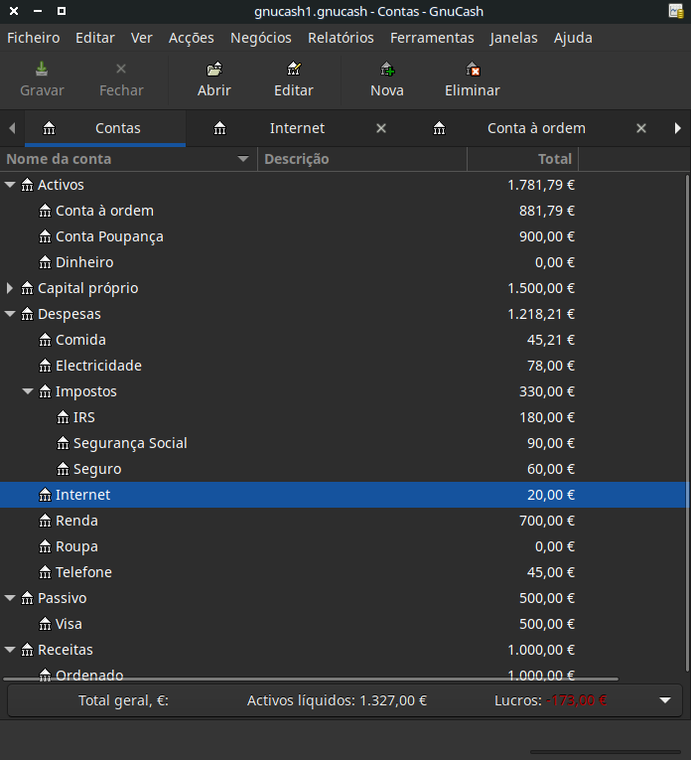Close the Internet tab
The height and width of the screenshot is (760, 691).
click(381, 128)
